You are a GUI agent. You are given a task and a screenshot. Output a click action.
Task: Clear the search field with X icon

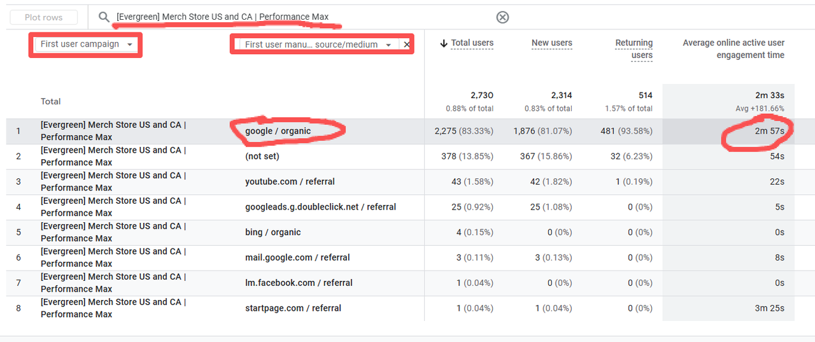point(502,17)
